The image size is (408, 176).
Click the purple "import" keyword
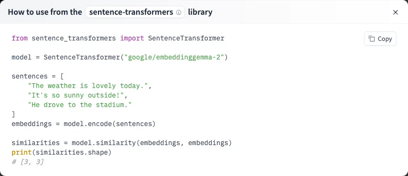click(132, 39)
